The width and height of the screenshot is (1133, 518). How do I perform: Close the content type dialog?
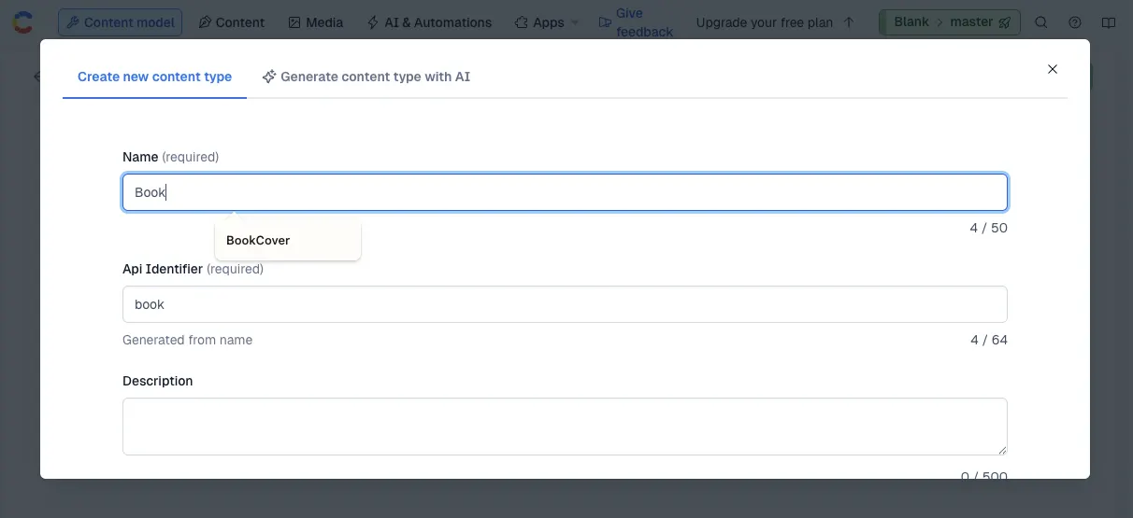(x=1053, y=69)
